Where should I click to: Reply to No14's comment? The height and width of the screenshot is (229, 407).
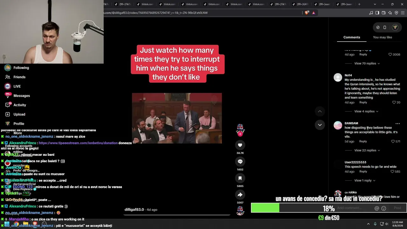point(363,102)
